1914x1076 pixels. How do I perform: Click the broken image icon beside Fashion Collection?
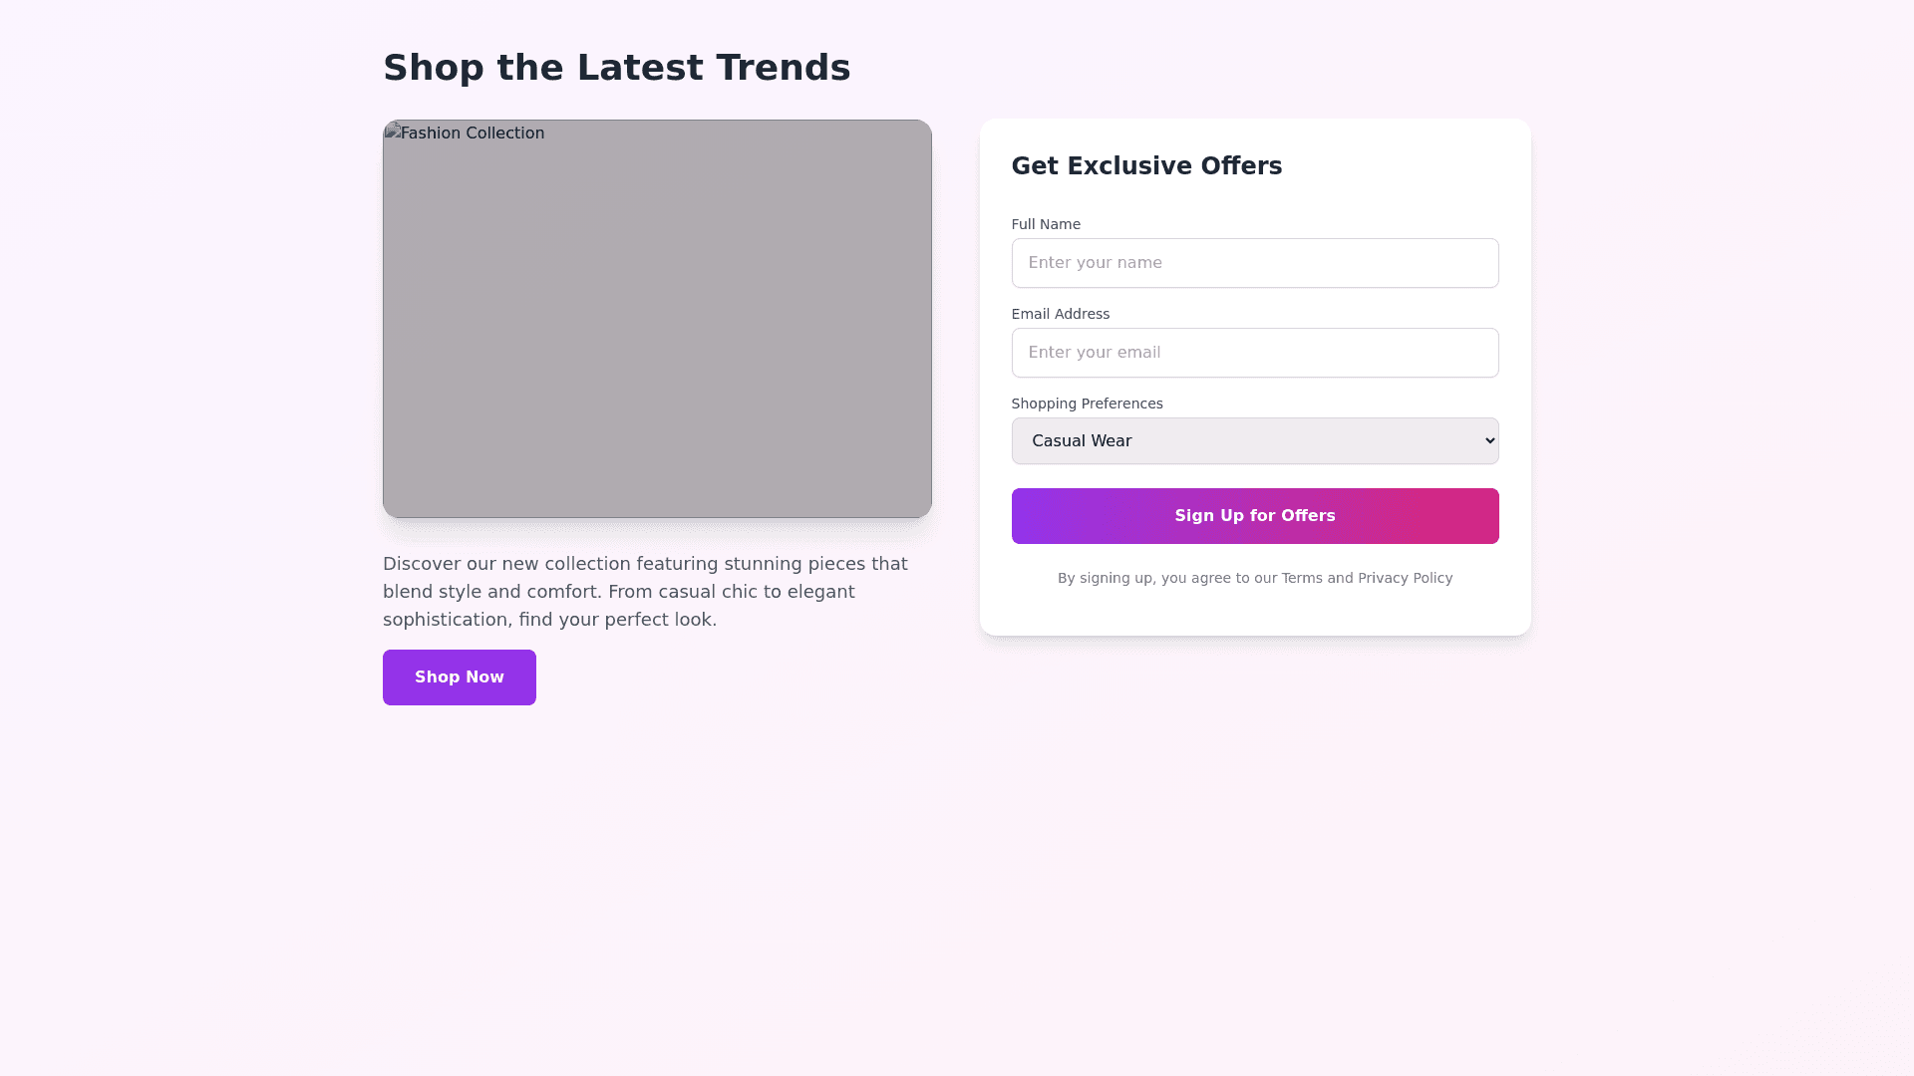coord(392,132)
